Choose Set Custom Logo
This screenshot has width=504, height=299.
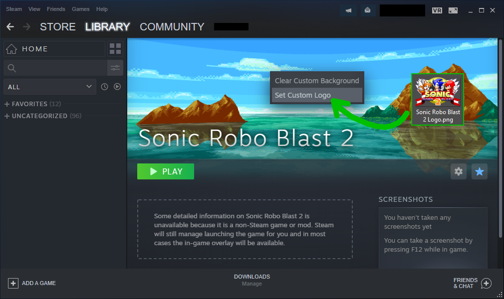tap(317, 95)
